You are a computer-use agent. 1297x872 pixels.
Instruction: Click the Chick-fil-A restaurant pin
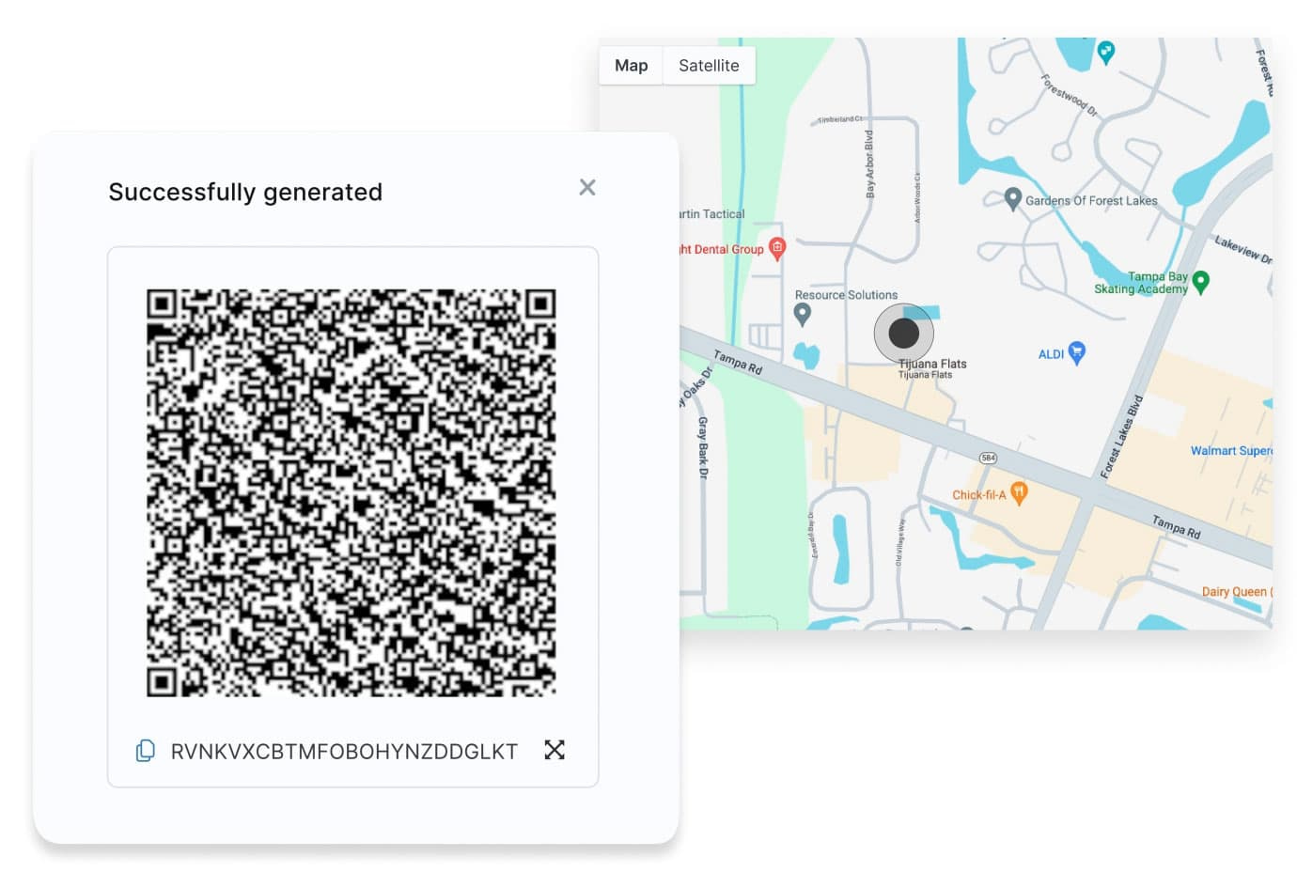[1019, 493]
